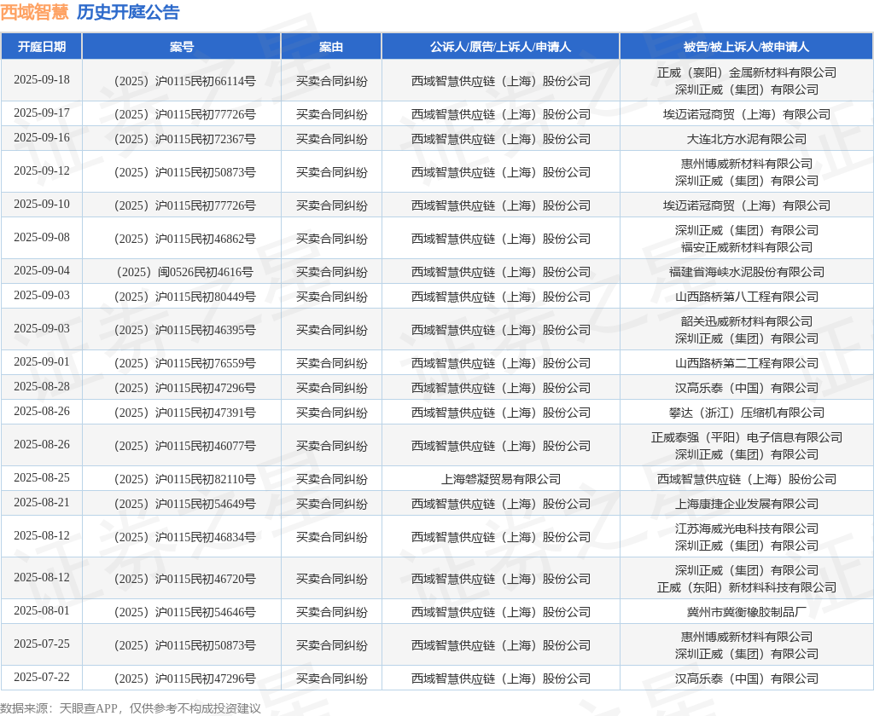Select case number 沪0115民初66114号
The image size is (874, 716).
184,81
